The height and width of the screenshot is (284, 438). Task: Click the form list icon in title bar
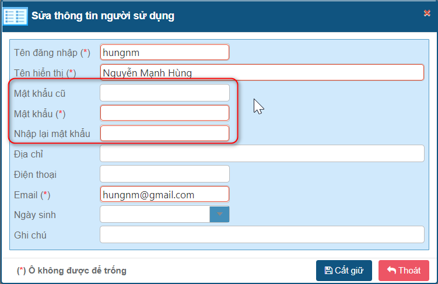pyautogui.click(x=15, y=16)
